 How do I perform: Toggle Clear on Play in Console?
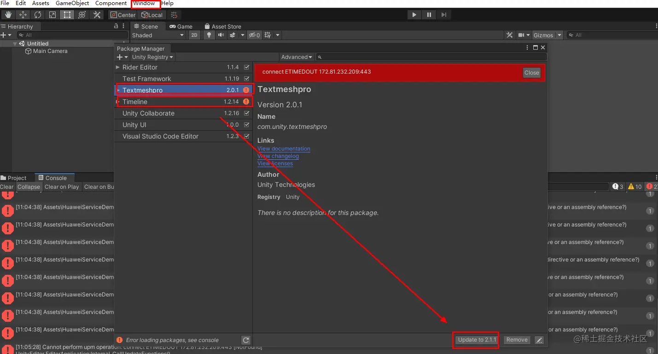[62, 187]
